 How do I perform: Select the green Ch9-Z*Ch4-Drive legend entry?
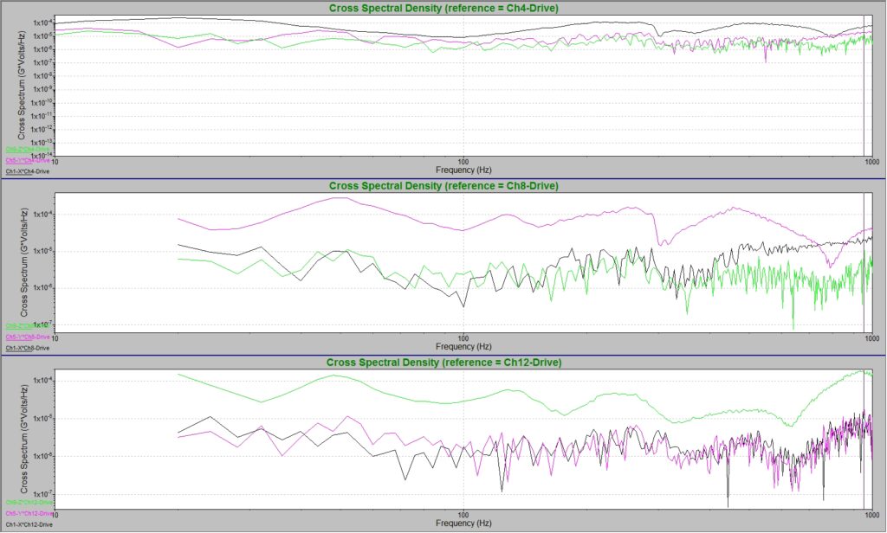click(x=27, y=150)
